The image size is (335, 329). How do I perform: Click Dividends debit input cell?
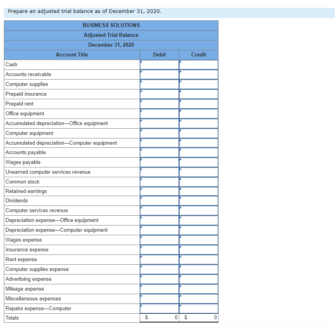159,201
